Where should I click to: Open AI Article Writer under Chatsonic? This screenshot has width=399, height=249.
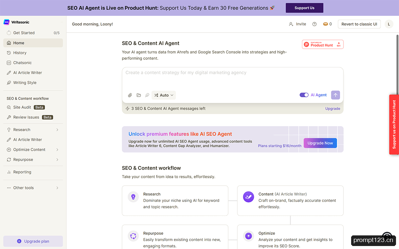click(33, 73)
